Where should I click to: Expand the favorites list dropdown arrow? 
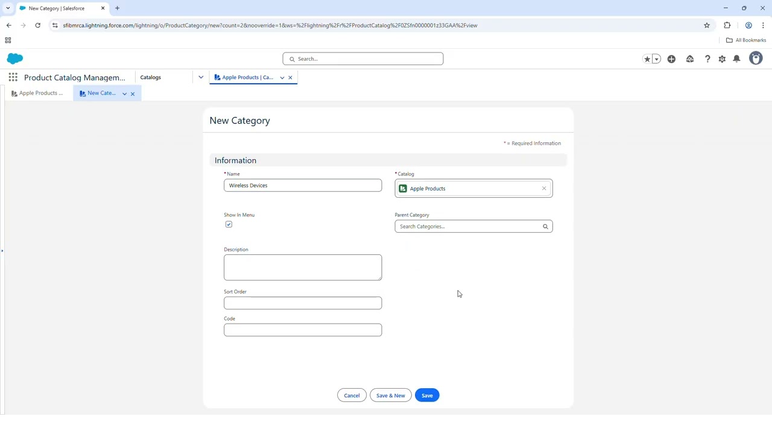tap(656, 59)
